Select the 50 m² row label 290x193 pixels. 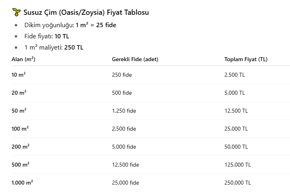tap(19, 111)
